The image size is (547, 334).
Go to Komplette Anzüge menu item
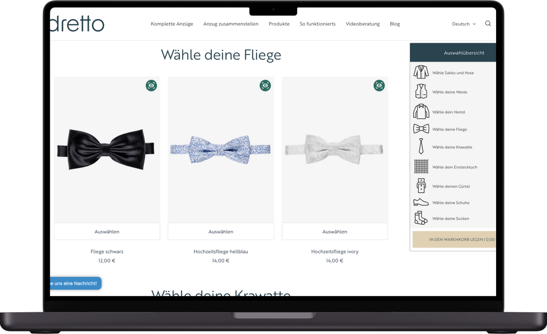(x=172, y=24)
